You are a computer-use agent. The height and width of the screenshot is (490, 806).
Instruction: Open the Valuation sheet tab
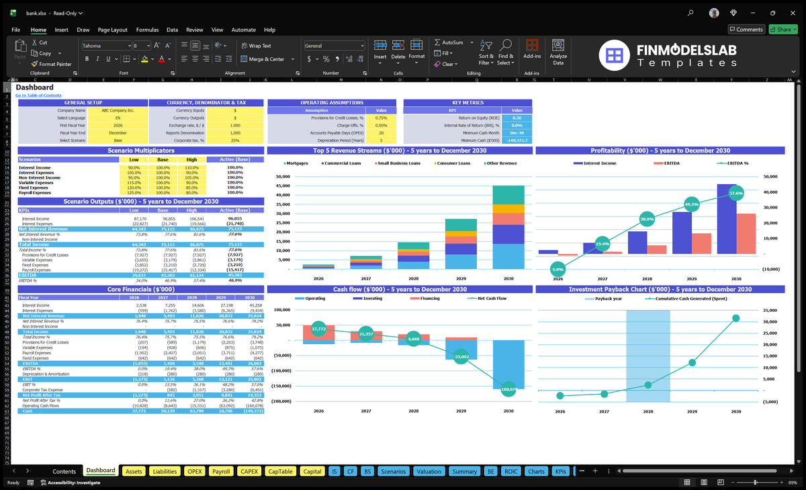(429, 471)
